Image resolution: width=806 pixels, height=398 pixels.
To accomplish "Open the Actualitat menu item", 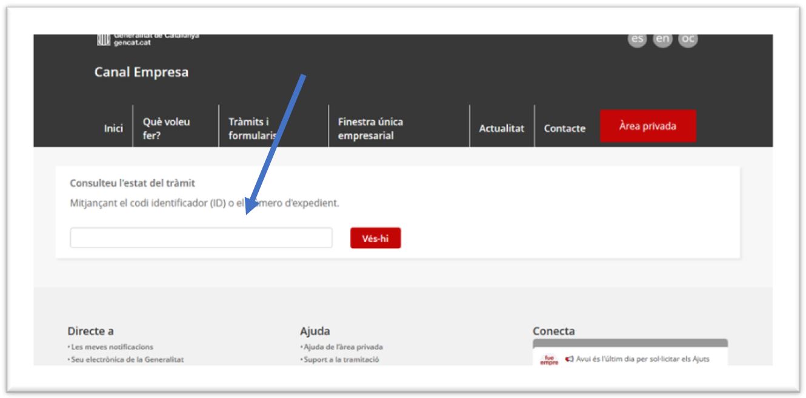I will (501, 128).
